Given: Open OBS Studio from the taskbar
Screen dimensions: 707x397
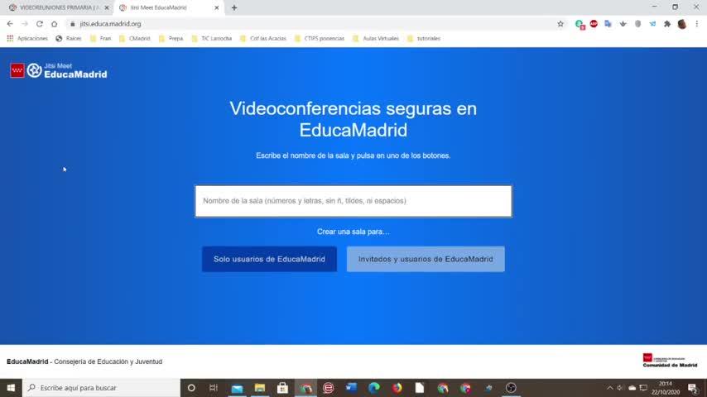Looking at the screenshot, I should pyautogui.click(x=511, y=388).
